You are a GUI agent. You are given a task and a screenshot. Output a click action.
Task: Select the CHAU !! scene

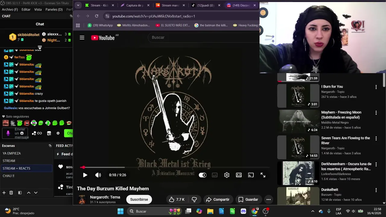pyautogui.click(x=27, y=176)
